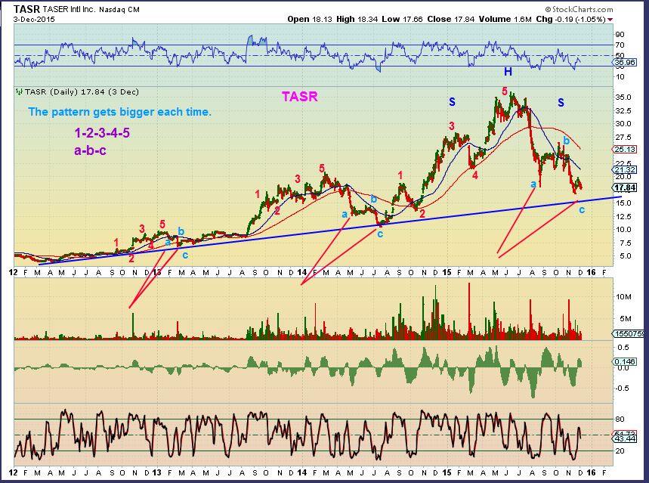Click the red down-arrow next to Chg value

[x=610, y=20]
